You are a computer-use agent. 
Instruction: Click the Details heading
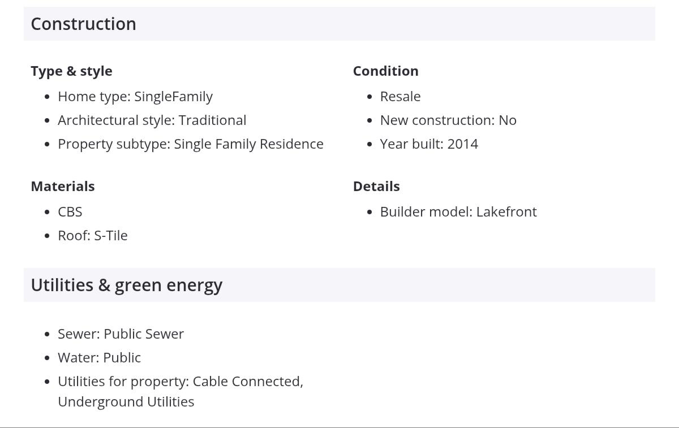point(376,186)
